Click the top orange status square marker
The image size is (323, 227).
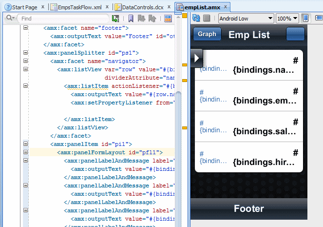(x=185, y=16)
